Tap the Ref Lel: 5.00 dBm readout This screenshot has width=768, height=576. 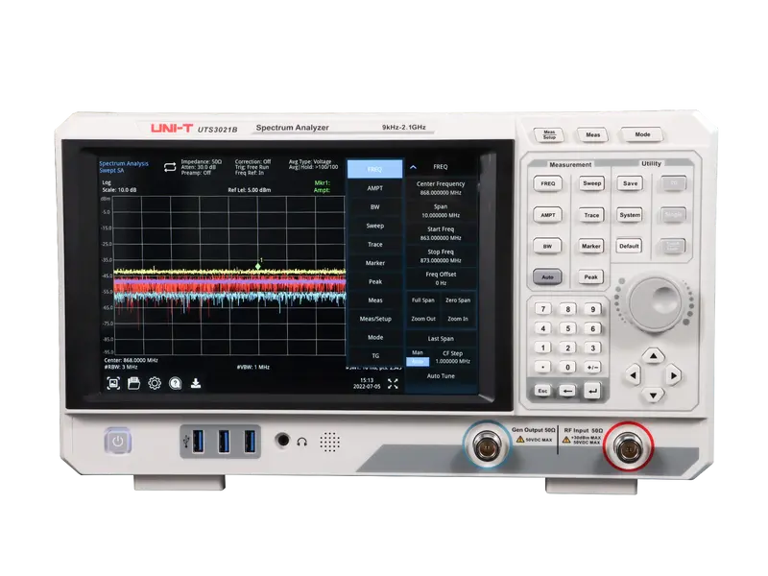[x=250, y=190]
